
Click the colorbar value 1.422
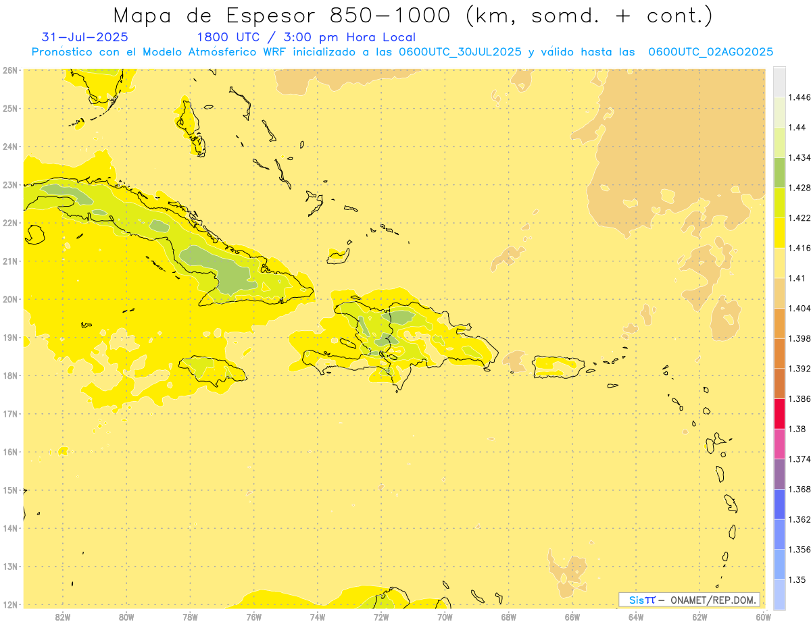click(x=799, y=217)
